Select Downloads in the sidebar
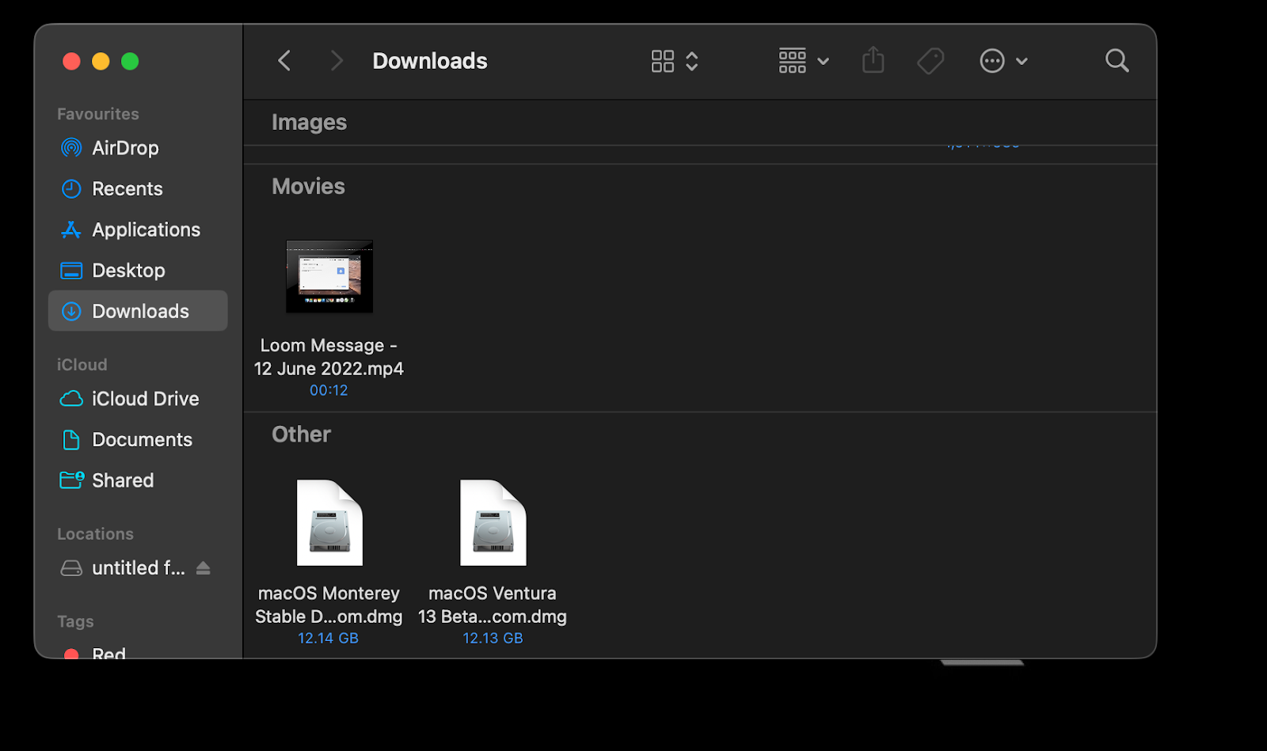Image resolution: width=1267 pixels, height=751 pixels. point(138,311)
